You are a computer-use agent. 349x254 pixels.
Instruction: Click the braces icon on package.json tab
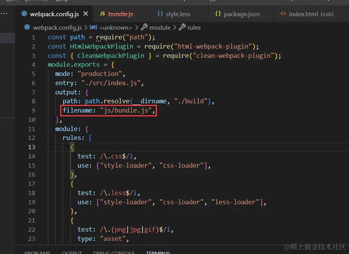[x=218, y=14]
